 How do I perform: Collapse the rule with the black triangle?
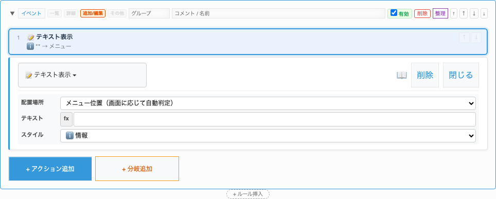tap(12, 13)
